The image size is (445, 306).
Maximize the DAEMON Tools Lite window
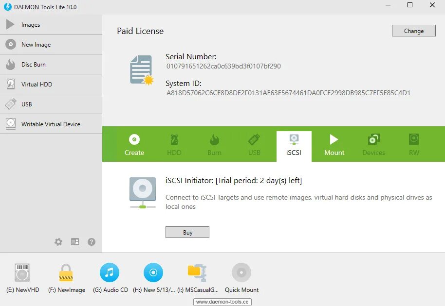click(x=410, y=5)
